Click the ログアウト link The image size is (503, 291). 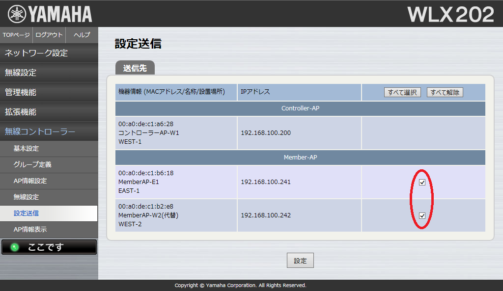point(49,35)
